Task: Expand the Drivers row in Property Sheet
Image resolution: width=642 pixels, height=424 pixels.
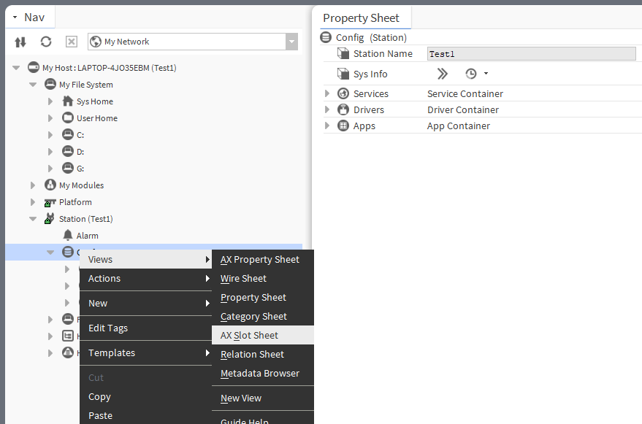Action: pyautogui.click(x=327, y=109)
